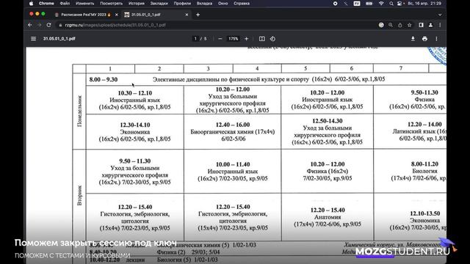Click the 8.00 – 9.30 time cell
Screen dimensions: 470x264
coord(104,80)
